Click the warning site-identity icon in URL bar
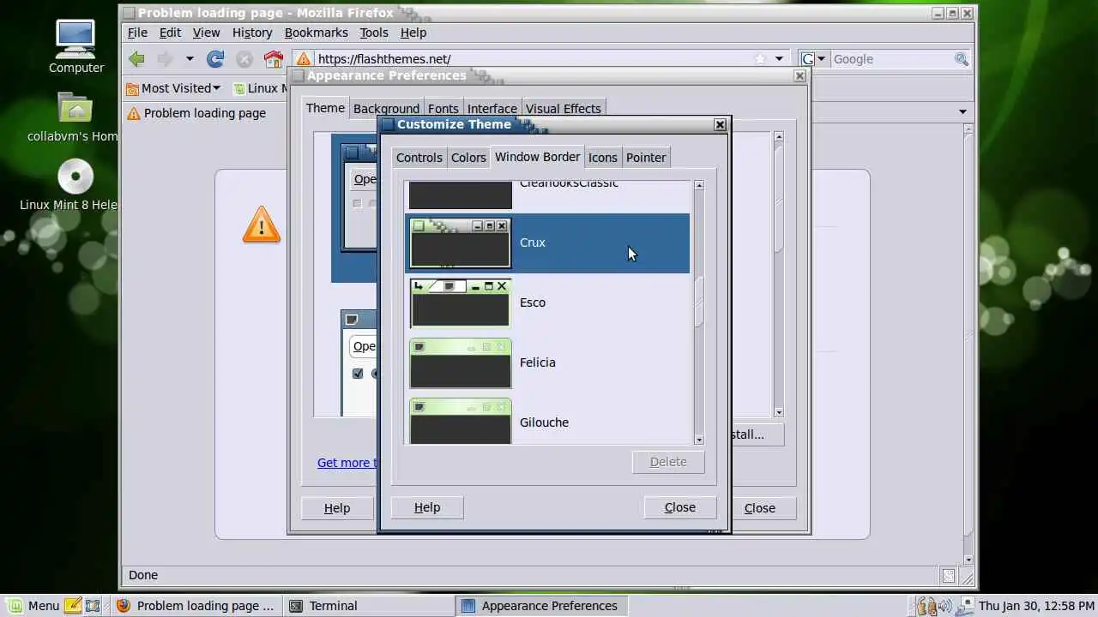The image size is (1098, 617). click(x=303, y=59)
